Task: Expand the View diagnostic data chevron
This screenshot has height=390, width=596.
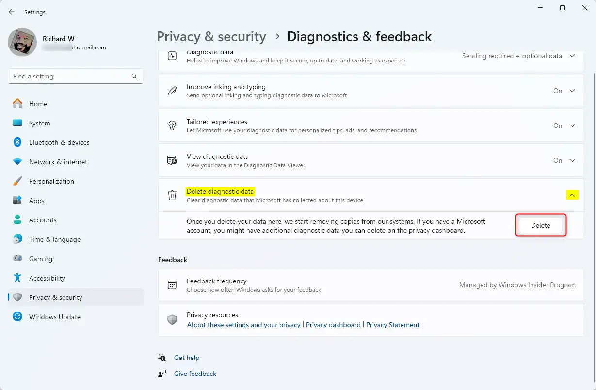Action: (x=572, y=160)
